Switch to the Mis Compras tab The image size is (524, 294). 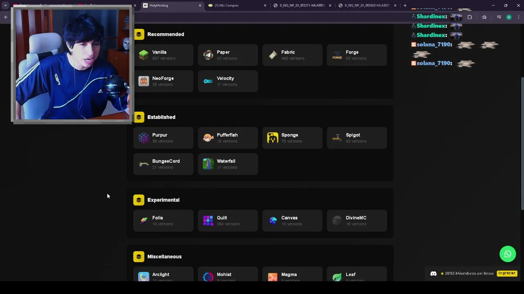[236, 5]
